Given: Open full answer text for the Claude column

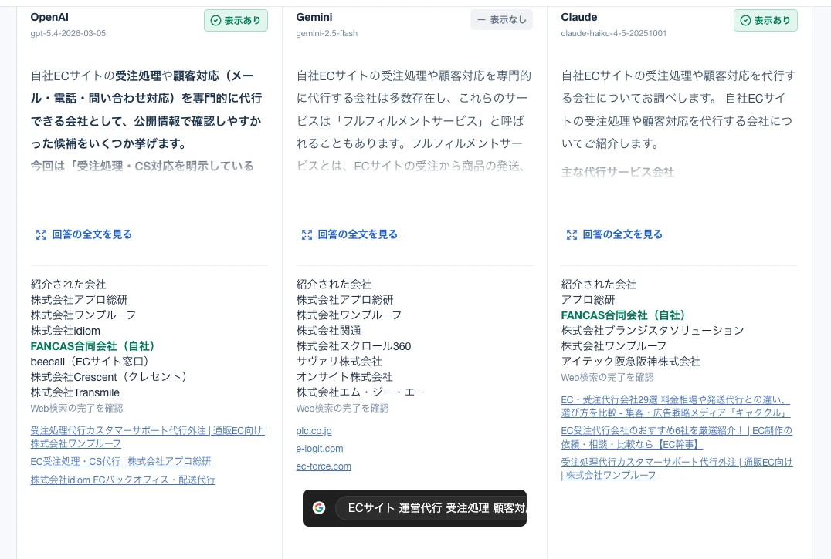Looking at the screenshot, I should (x=614, y=234).
